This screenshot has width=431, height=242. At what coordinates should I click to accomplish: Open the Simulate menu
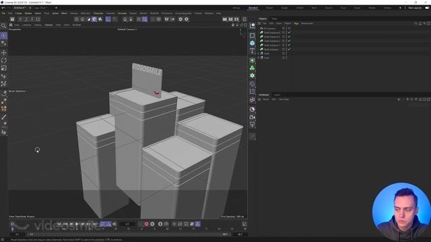click(x=122, y=13)
